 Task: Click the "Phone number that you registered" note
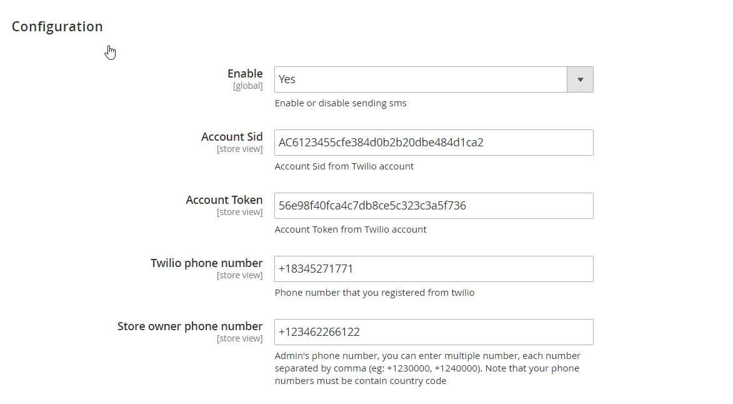point(374,293)
